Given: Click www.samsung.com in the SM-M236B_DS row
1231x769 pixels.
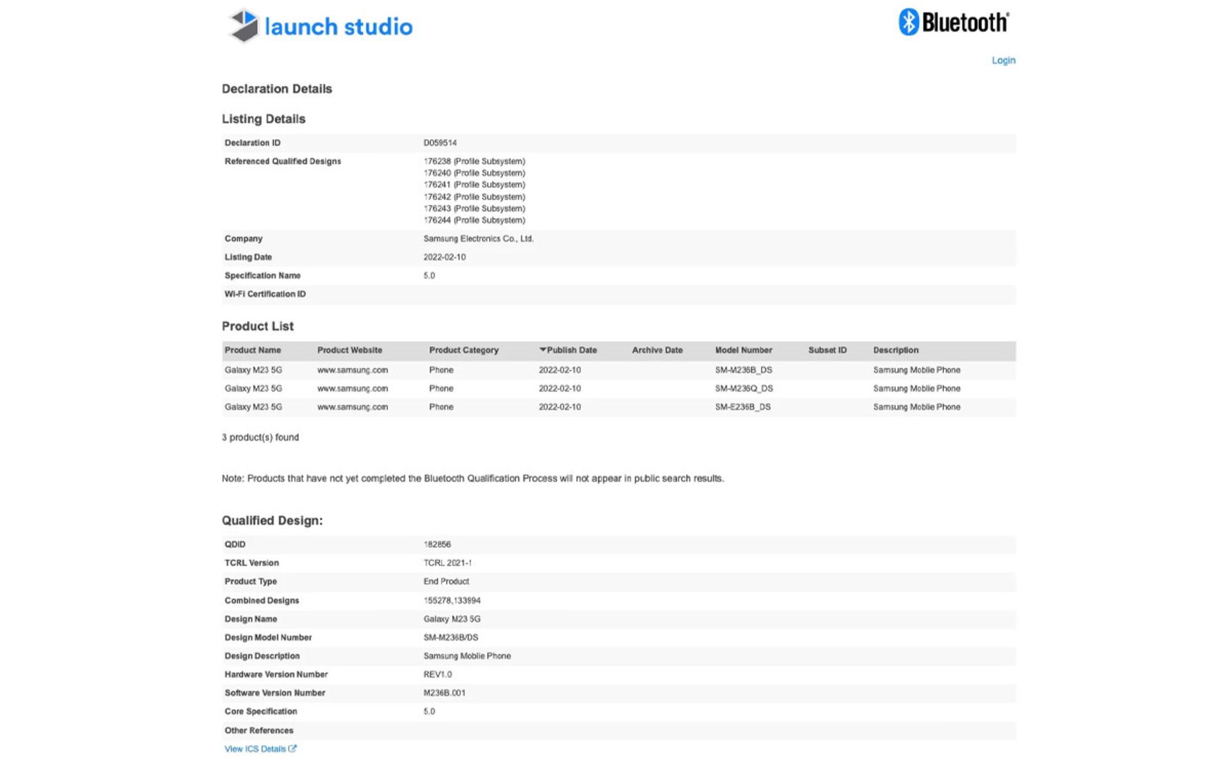Looking at the screenshot, I should pyautogui.click(x=353, y=370).
